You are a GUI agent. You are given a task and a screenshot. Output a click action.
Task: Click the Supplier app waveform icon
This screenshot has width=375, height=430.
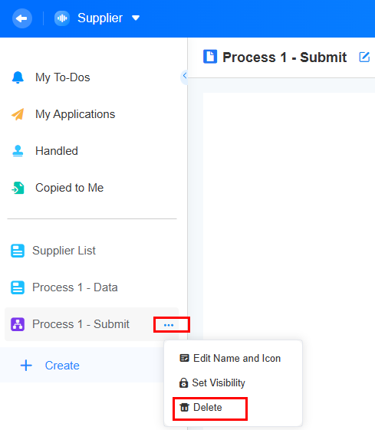62,18
